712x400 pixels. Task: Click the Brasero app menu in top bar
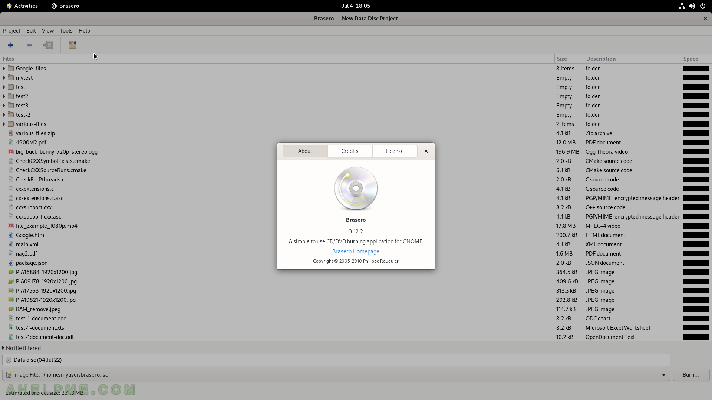click(65, 6)
